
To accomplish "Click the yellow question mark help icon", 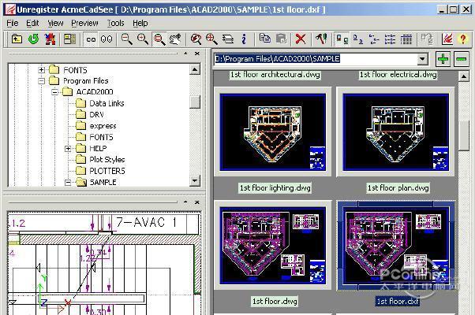I will point(463,39).
